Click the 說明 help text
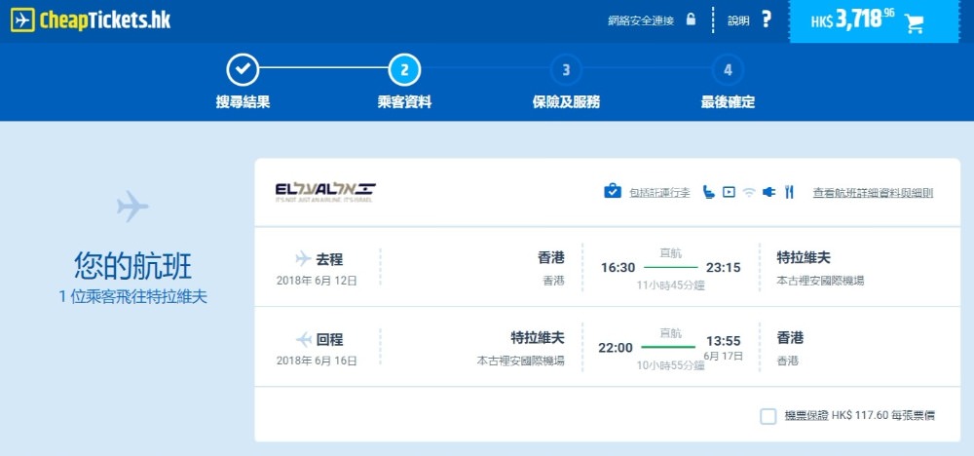Viewport: 974px width, 456px height. [x=737, y=20]
